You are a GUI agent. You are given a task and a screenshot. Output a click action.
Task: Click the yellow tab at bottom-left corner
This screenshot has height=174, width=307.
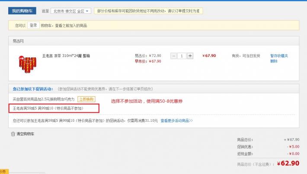[x=4, y=171]
